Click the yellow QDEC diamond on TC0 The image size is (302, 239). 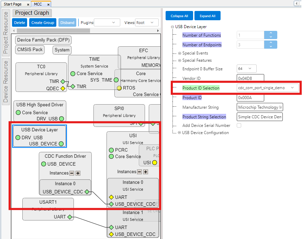click(x=63, y=88)
